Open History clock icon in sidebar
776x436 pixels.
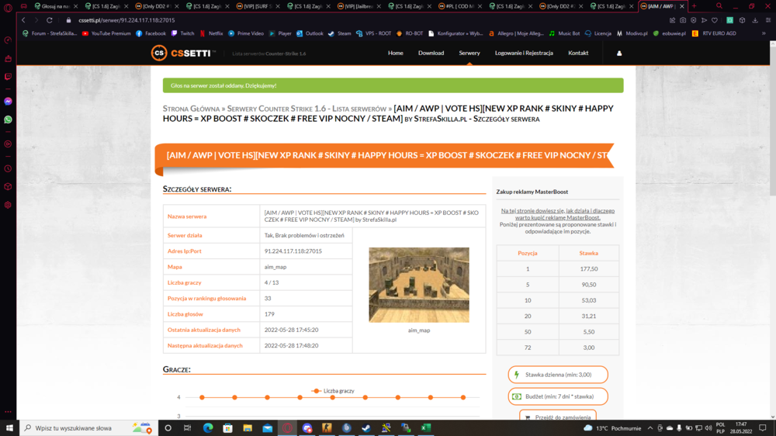coord(8,169)
